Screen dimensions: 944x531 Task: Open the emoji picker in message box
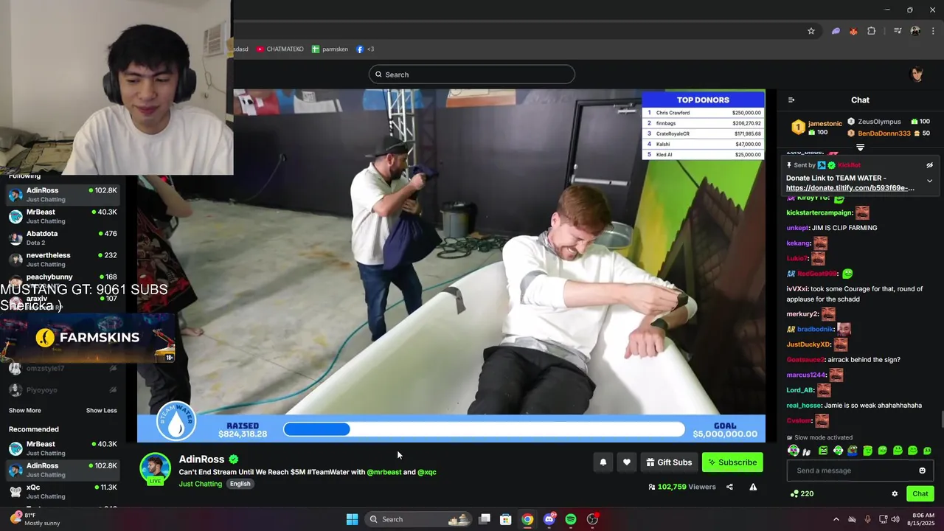coord(922,471)
